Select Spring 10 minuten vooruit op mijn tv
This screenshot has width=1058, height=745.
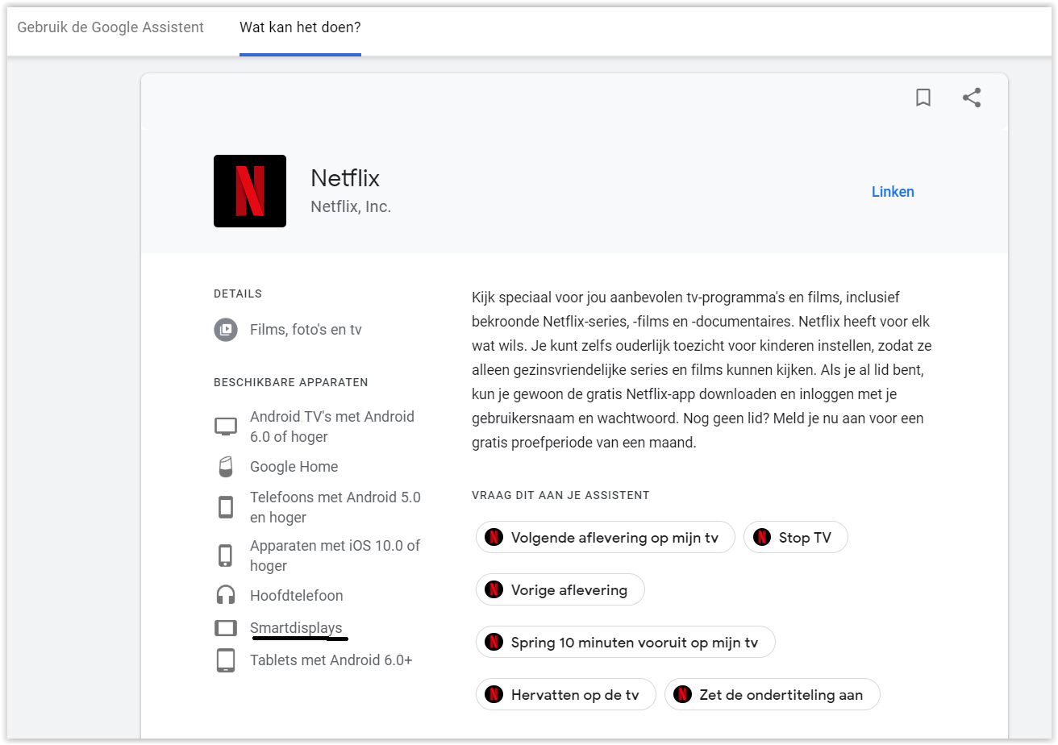coord(625,643)
